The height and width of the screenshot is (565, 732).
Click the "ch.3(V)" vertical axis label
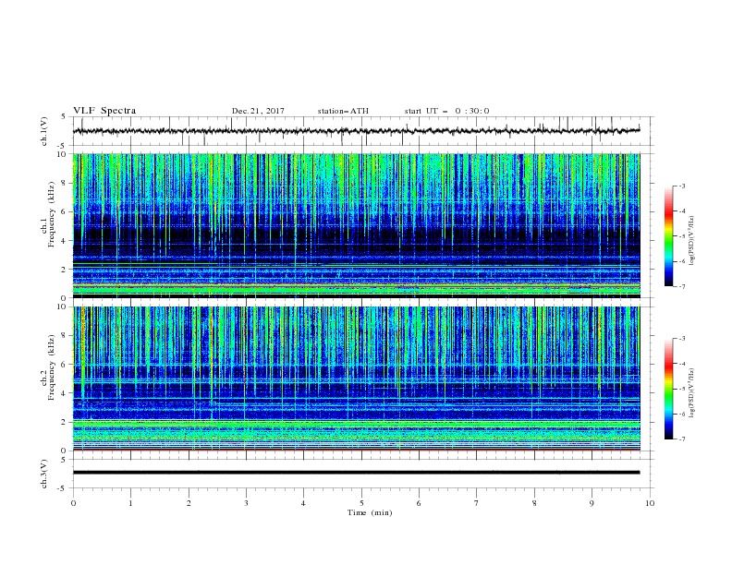[44, 475]
